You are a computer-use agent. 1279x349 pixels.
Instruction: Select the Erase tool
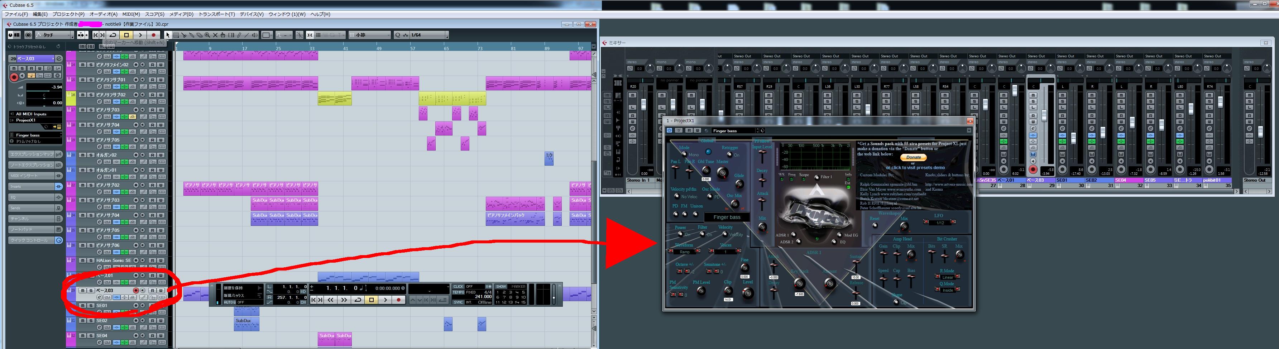(x=200, y=35)
